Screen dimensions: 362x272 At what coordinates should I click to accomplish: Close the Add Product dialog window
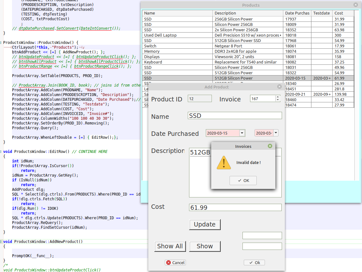coord(279,87)
